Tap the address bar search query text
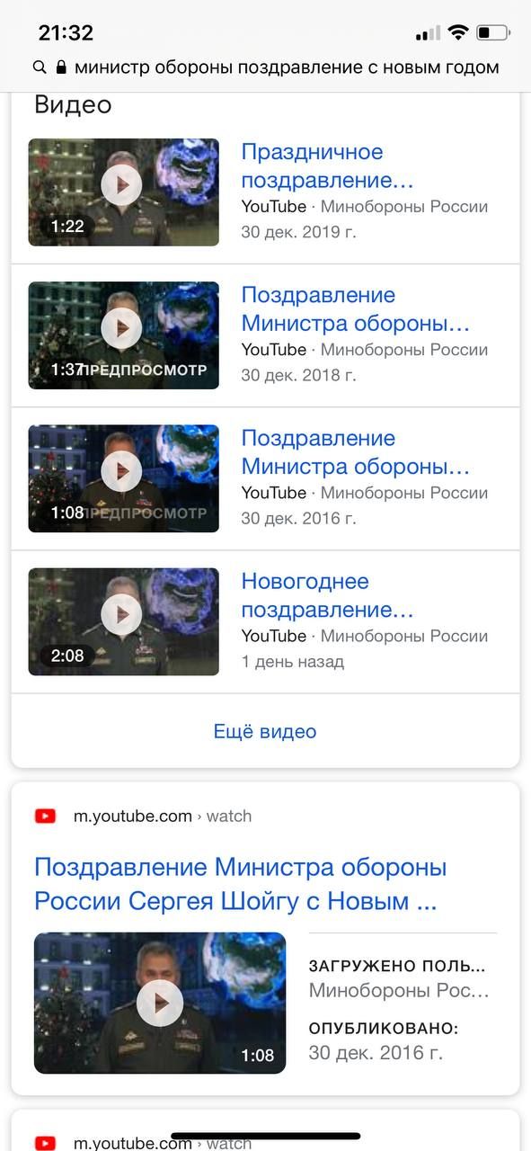531x1151 pixels. 287,67
